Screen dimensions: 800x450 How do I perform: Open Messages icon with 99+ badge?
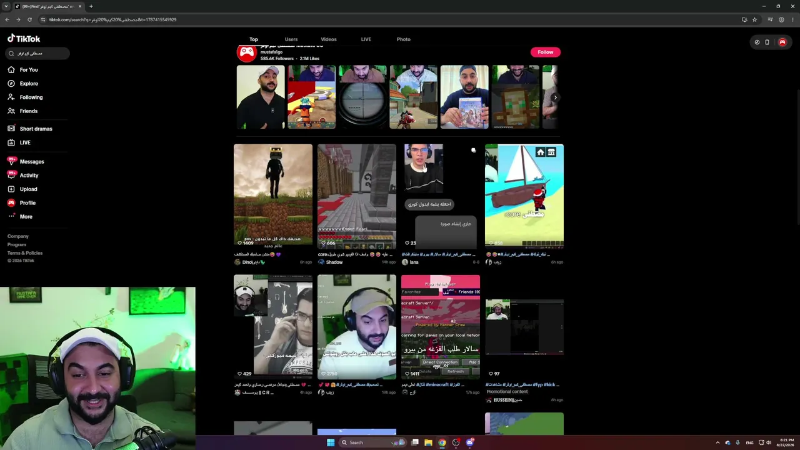tap(11, 161)
